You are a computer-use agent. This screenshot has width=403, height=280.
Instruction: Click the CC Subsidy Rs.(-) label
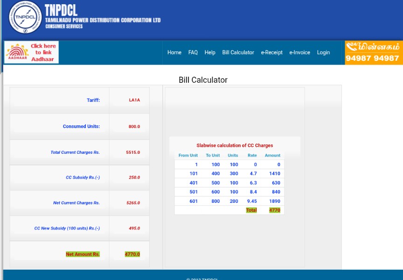(83, 178)
